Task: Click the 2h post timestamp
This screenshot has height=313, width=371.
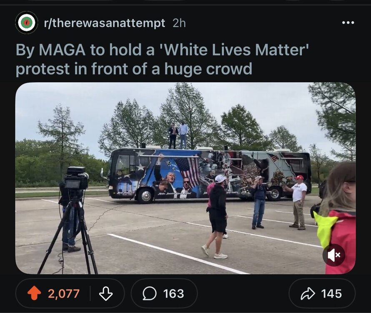Action: (x=179, y=23)
